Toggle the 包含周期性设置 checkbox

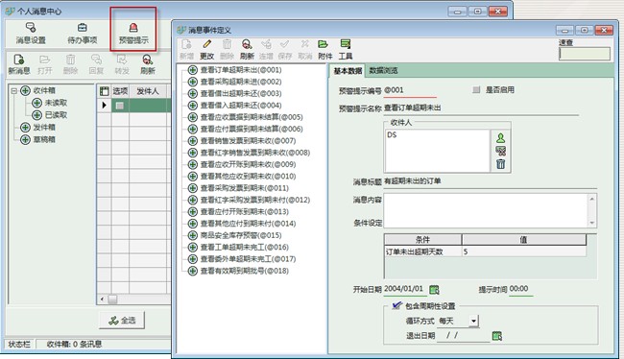coord(396,305)
